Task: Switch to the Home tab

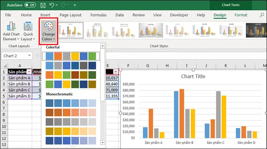Action: click(26, 15)
